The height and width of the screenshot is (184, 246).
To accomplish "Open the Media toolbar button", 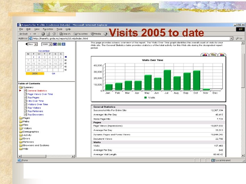I will 96,34.
